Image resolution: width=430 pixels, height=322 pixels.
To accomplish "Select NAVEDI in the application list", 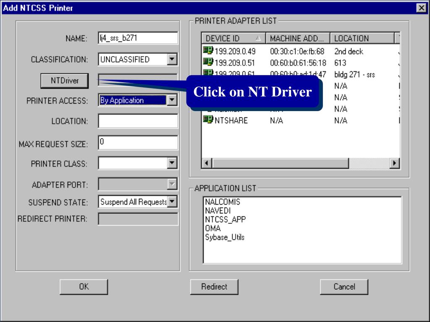I will [x=218, y=210].
